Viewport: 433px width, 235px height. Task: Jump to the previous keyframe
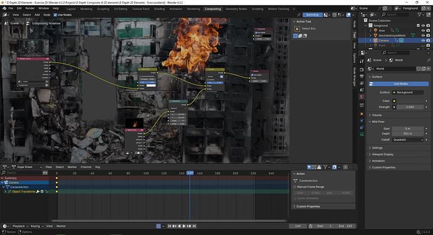(x=174, y=226)
